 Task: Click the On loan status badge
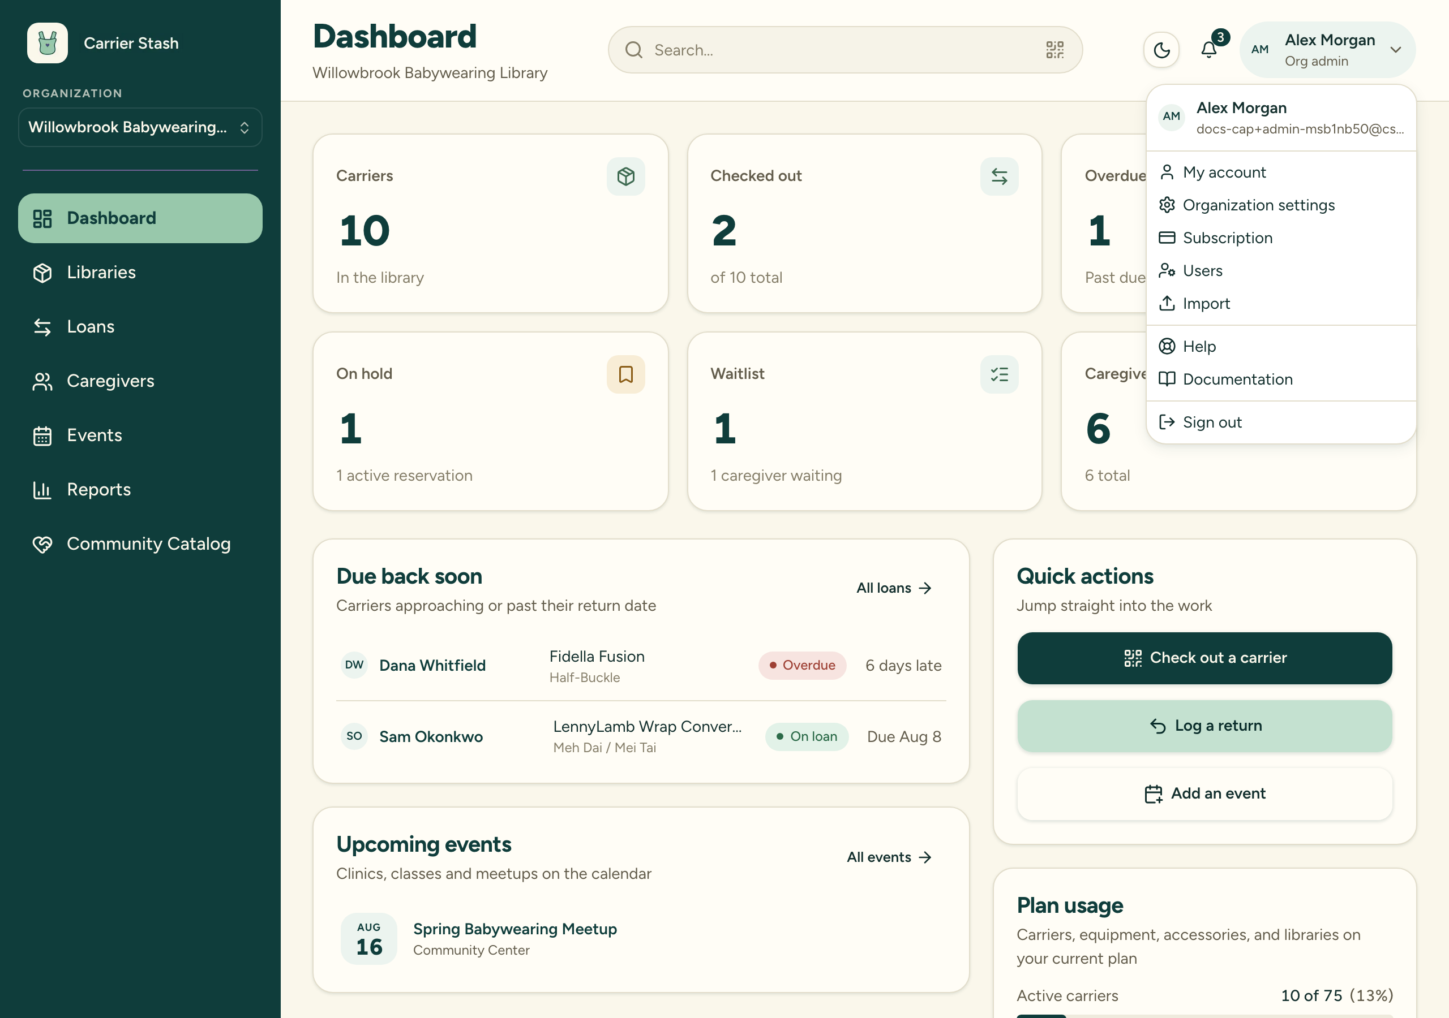point(807,737)
